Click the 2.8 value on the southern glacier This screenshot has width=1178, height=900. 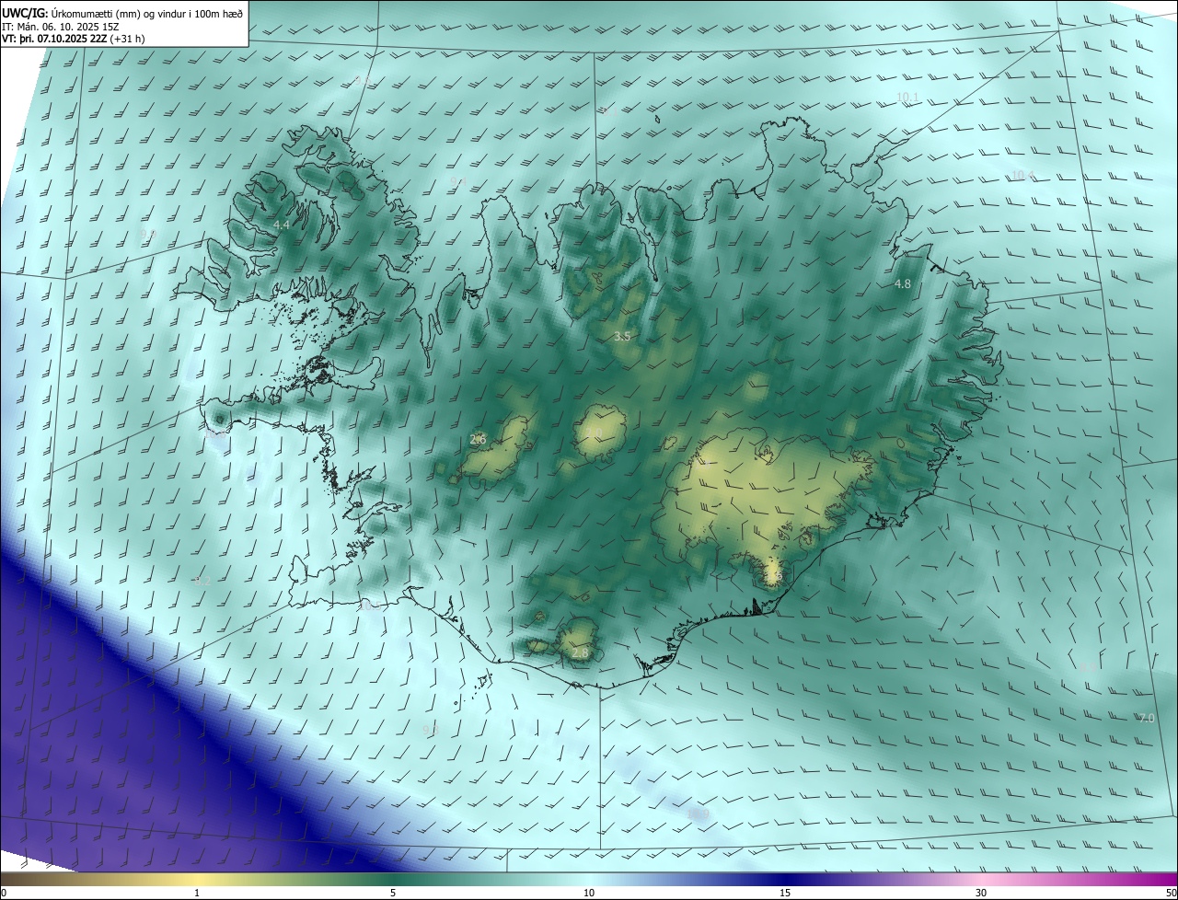579,652
